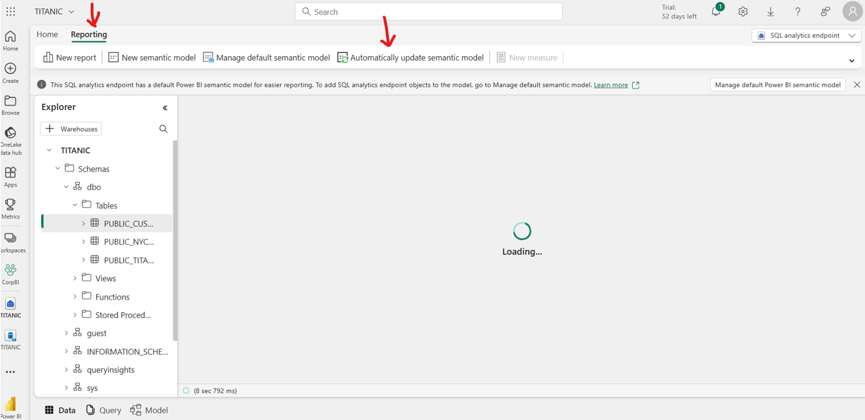The image size is (865, 420).
Task: Switch to the Home tab
Action: [x=47, y=35]
